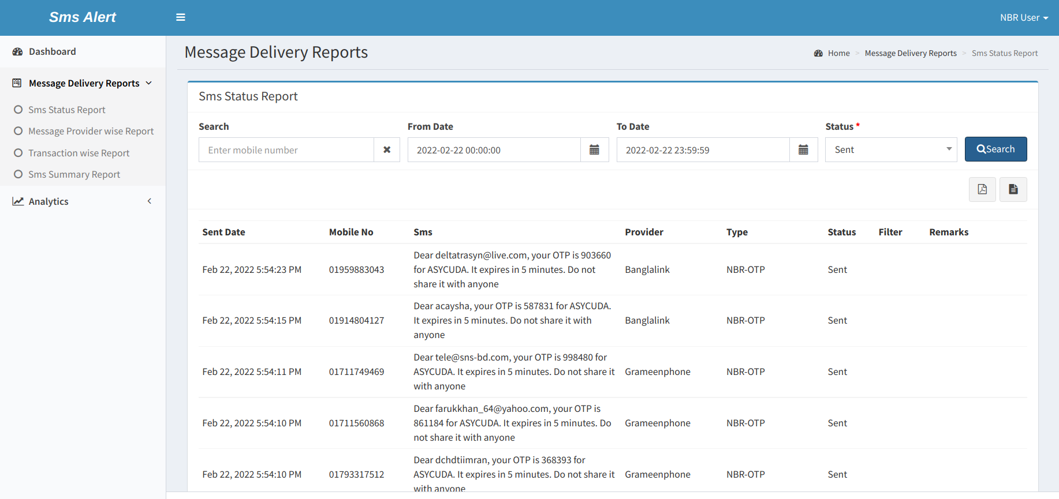Click the SMS text for deltatrasyn@live.com
The height and width of the screenshot is (499, 1059).
coord(512,269)
